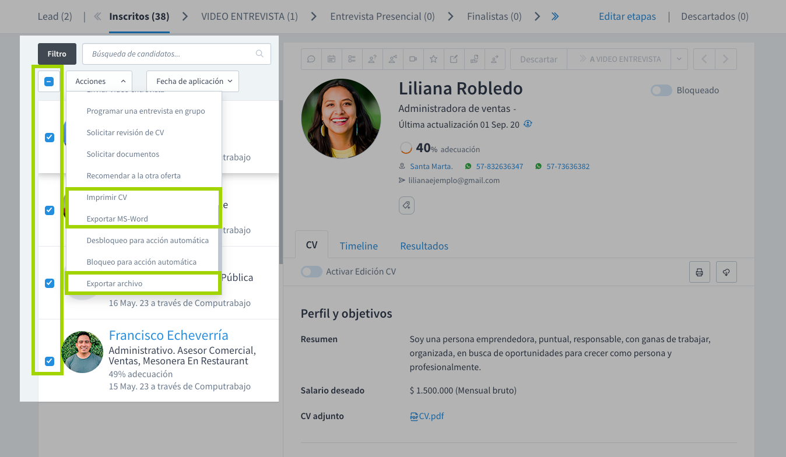The height and width of the screenshot is (457, 786).
Task: Open dropdown arrow beside A VIDEO ENTREVISTA
Action: 679,59
